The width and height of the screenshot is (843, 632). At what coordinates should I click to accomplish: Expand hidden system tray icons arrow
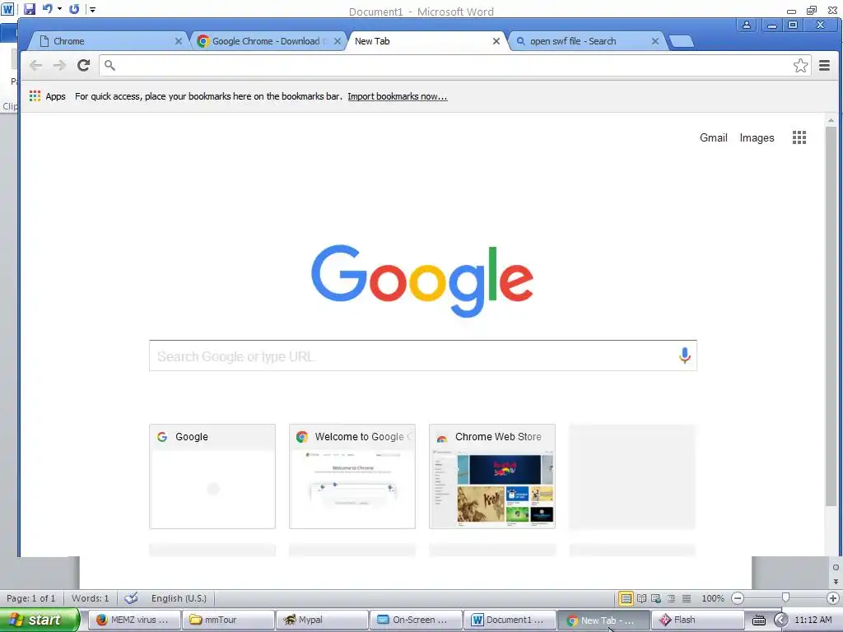pyautogui.click(x=780, y=620)
